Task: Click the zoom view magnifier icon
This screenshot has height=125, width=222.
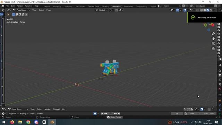Action: (213, 34)
